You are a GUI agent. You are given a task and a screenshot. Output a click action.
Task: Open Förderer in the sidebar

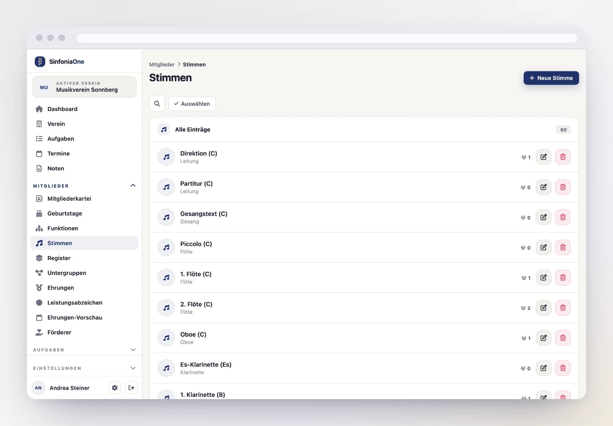pyautogui.click(x=84, y=333)
